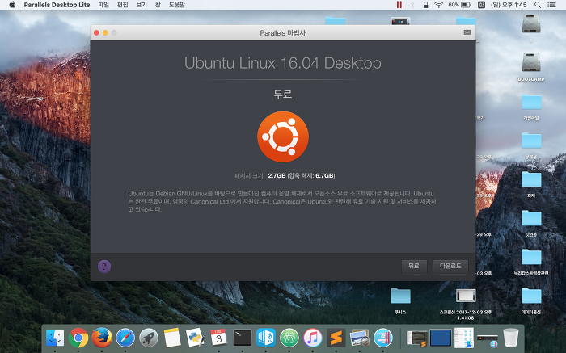This screenshot has height=353, width=566.
Task: Click the Bluetooth status icon
Action: (412, 5)
